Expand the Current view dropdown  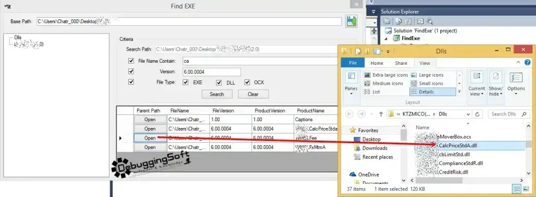pyautogui.click(x=476, y=83)
